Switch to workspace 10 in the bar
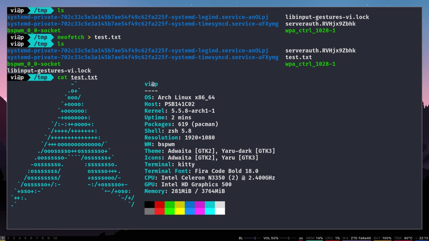429x241 pixels. tap(55, 238)
